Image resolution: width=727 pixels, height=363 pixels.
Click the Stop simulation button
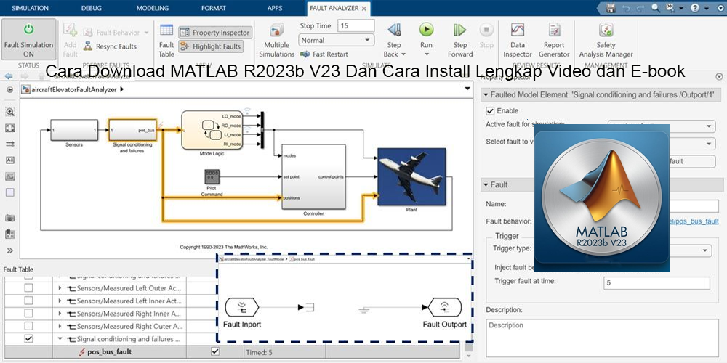click(486, 36)
